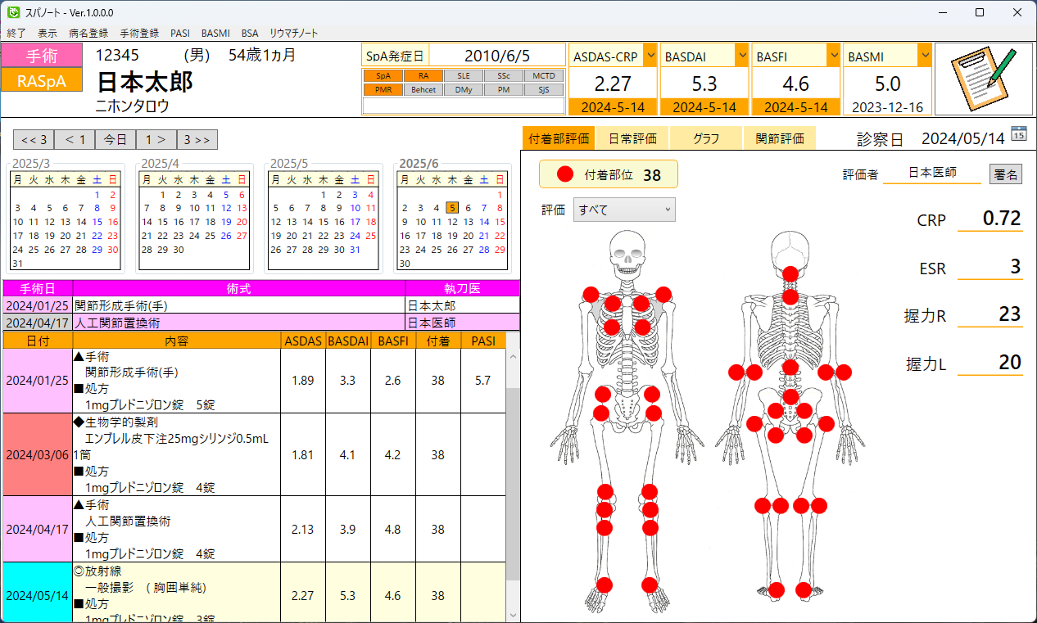Click the '3 >>' calendar forward button
Image resolution: width=1037 pixels, height=623 pixels.
[197, 139]
